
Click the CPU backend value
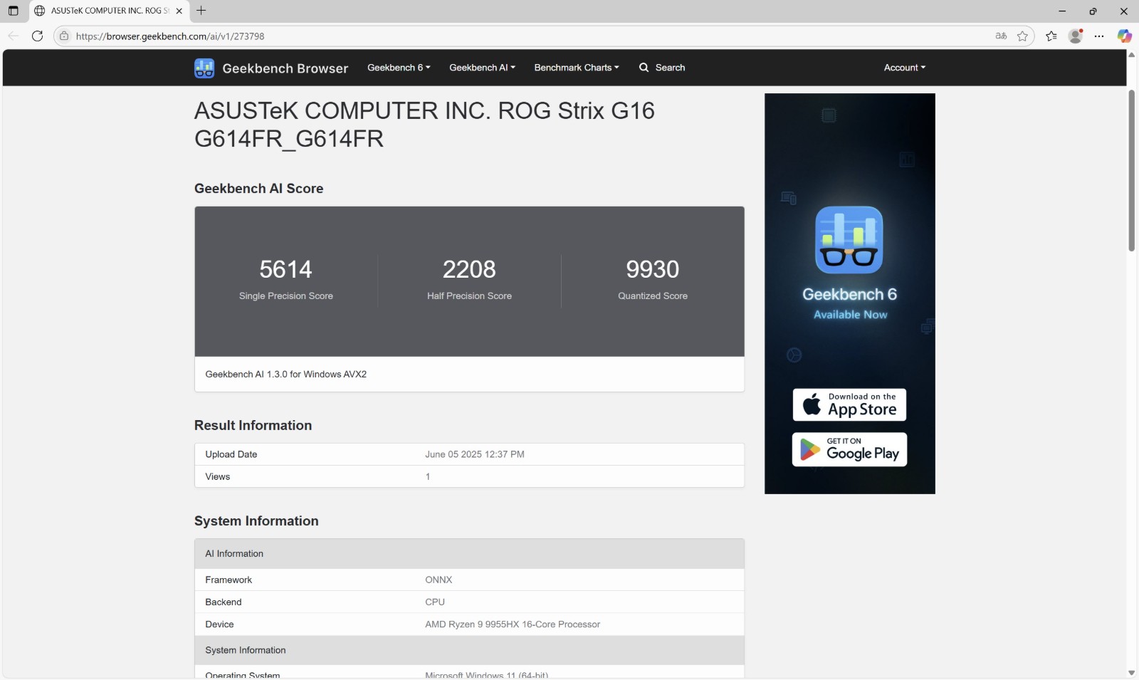[435, 602]
